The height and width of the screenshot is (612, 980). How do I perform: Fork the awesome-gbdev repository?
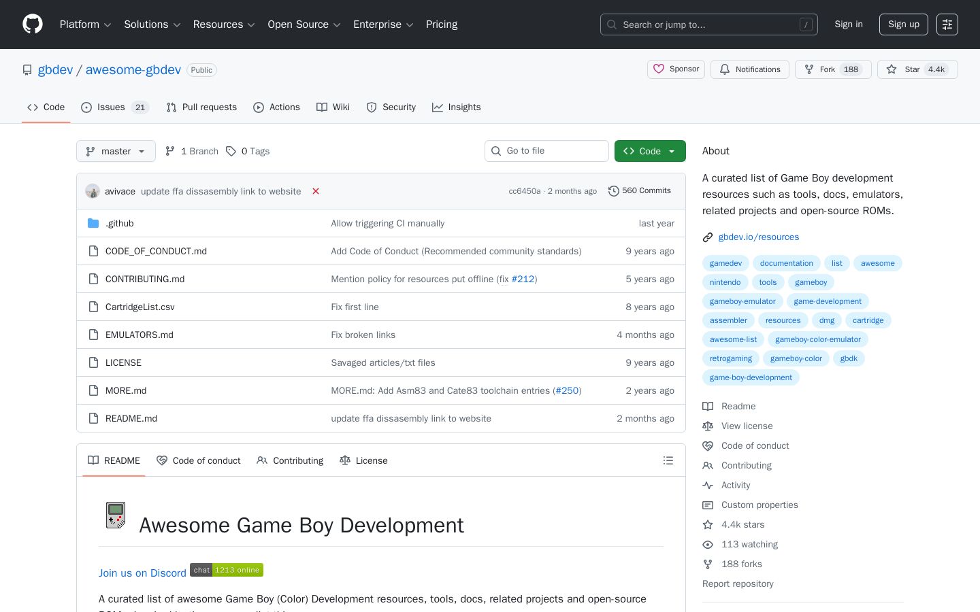pyautogui.click(x=833, y=69)
